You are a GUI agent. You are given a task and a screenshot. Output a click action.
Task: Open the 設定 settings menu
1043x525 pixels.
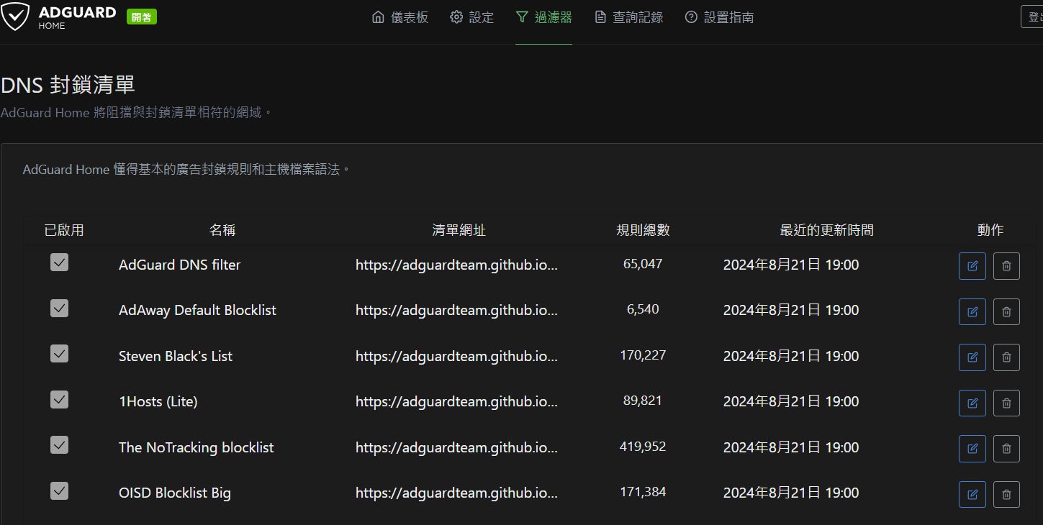tap(472, 17)
